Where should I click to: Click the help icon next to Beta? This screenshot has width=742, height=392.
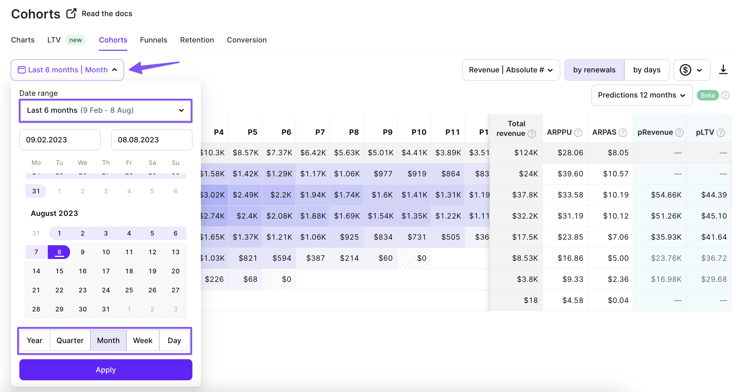(726, 95)
